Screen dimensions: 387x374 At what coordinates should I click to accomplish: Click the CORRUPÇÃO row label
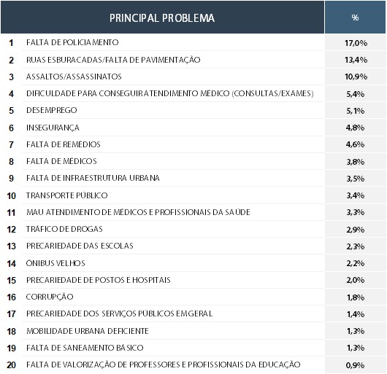pos(50,297)
